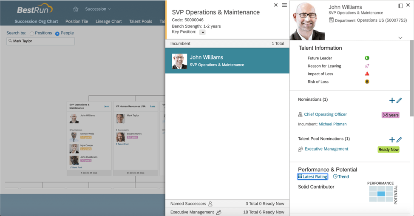Open the Chief Operating Officer nomination link

click(x=325, y=114)
